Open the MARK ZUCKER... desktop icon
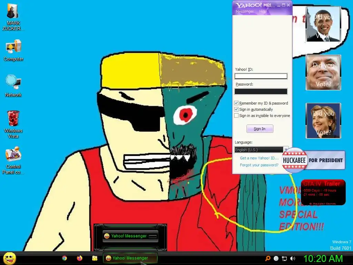This screenshot has height=265, width=353. (13, 17)
